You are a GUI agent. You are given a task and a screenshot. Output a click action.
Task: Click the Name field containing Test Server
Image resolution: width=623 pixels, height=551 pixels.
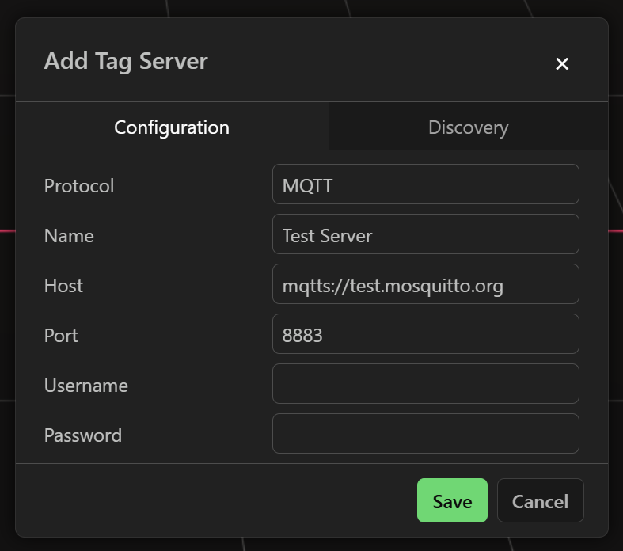425,234
